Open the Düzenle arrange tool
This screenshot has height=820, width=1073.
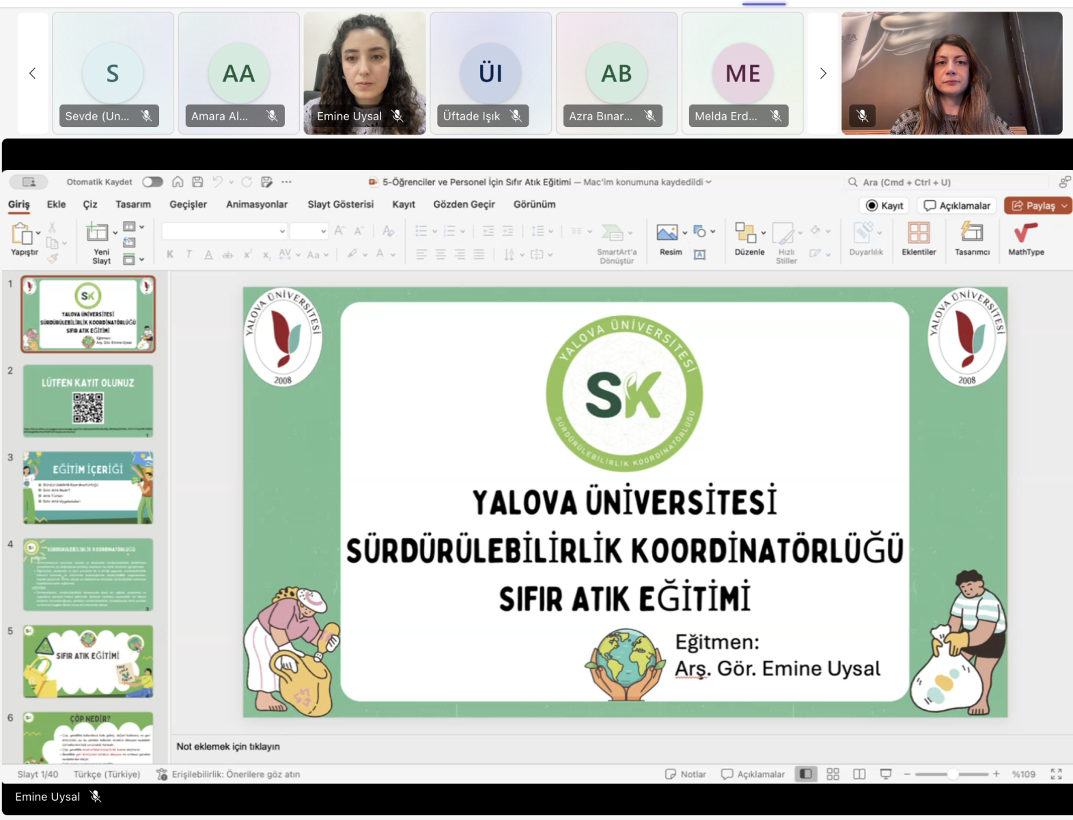[745, 234]
